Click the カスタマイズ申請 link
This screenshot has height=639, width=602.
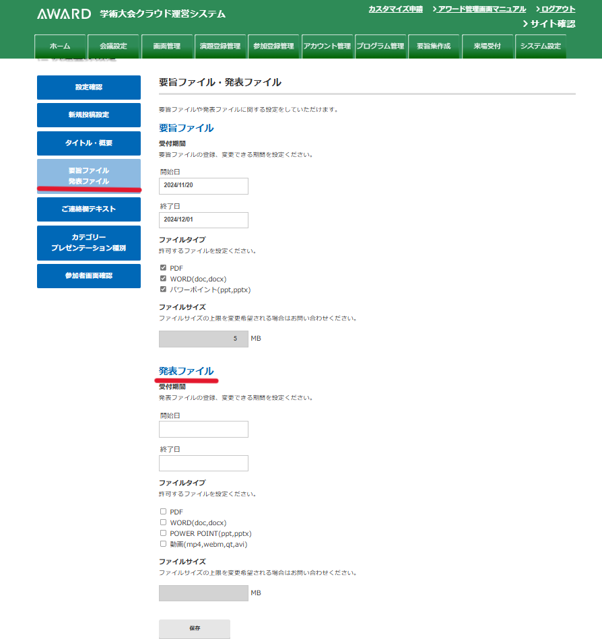pyautogui.click(x=395, y=9)
